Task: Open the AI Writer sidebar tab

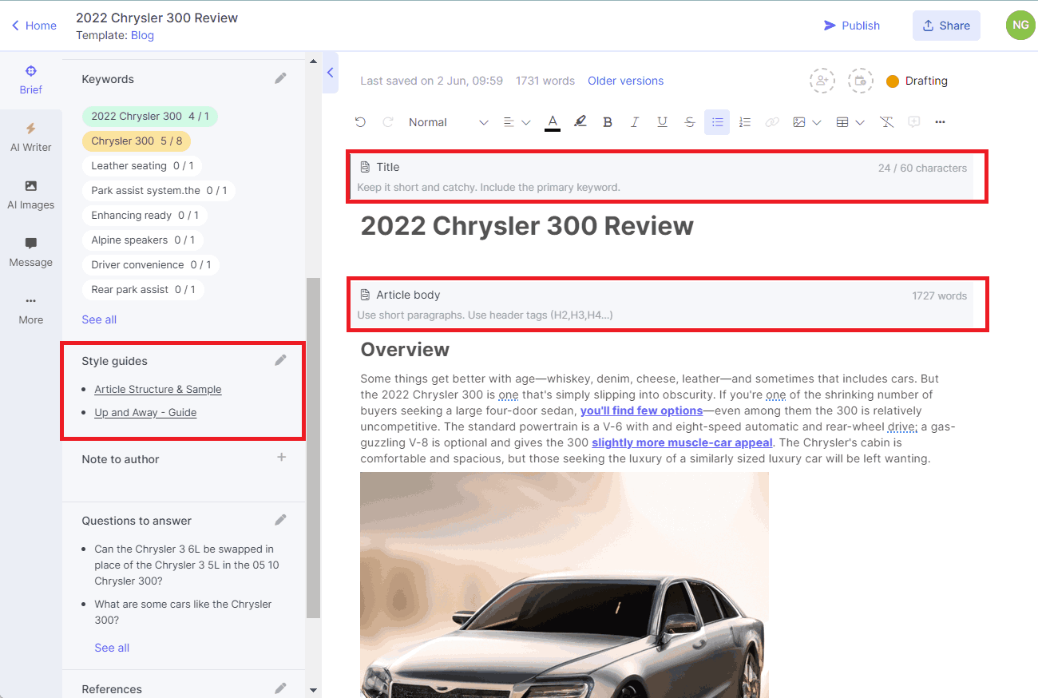Action: pos(31,137)
